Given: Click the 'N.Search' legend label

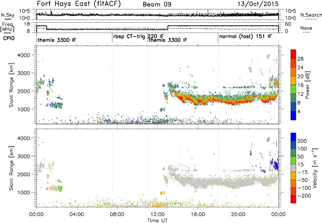Looking at the screenshot, I should 311,15.
